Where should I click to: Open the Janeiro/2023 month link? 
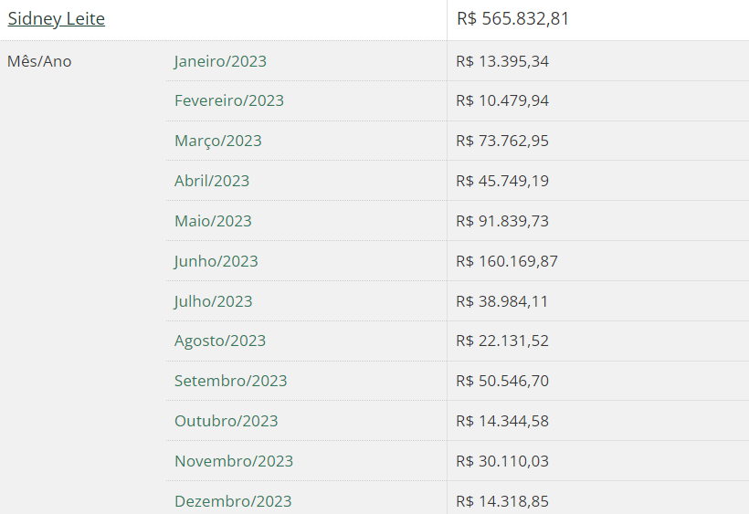coord(220,61)
